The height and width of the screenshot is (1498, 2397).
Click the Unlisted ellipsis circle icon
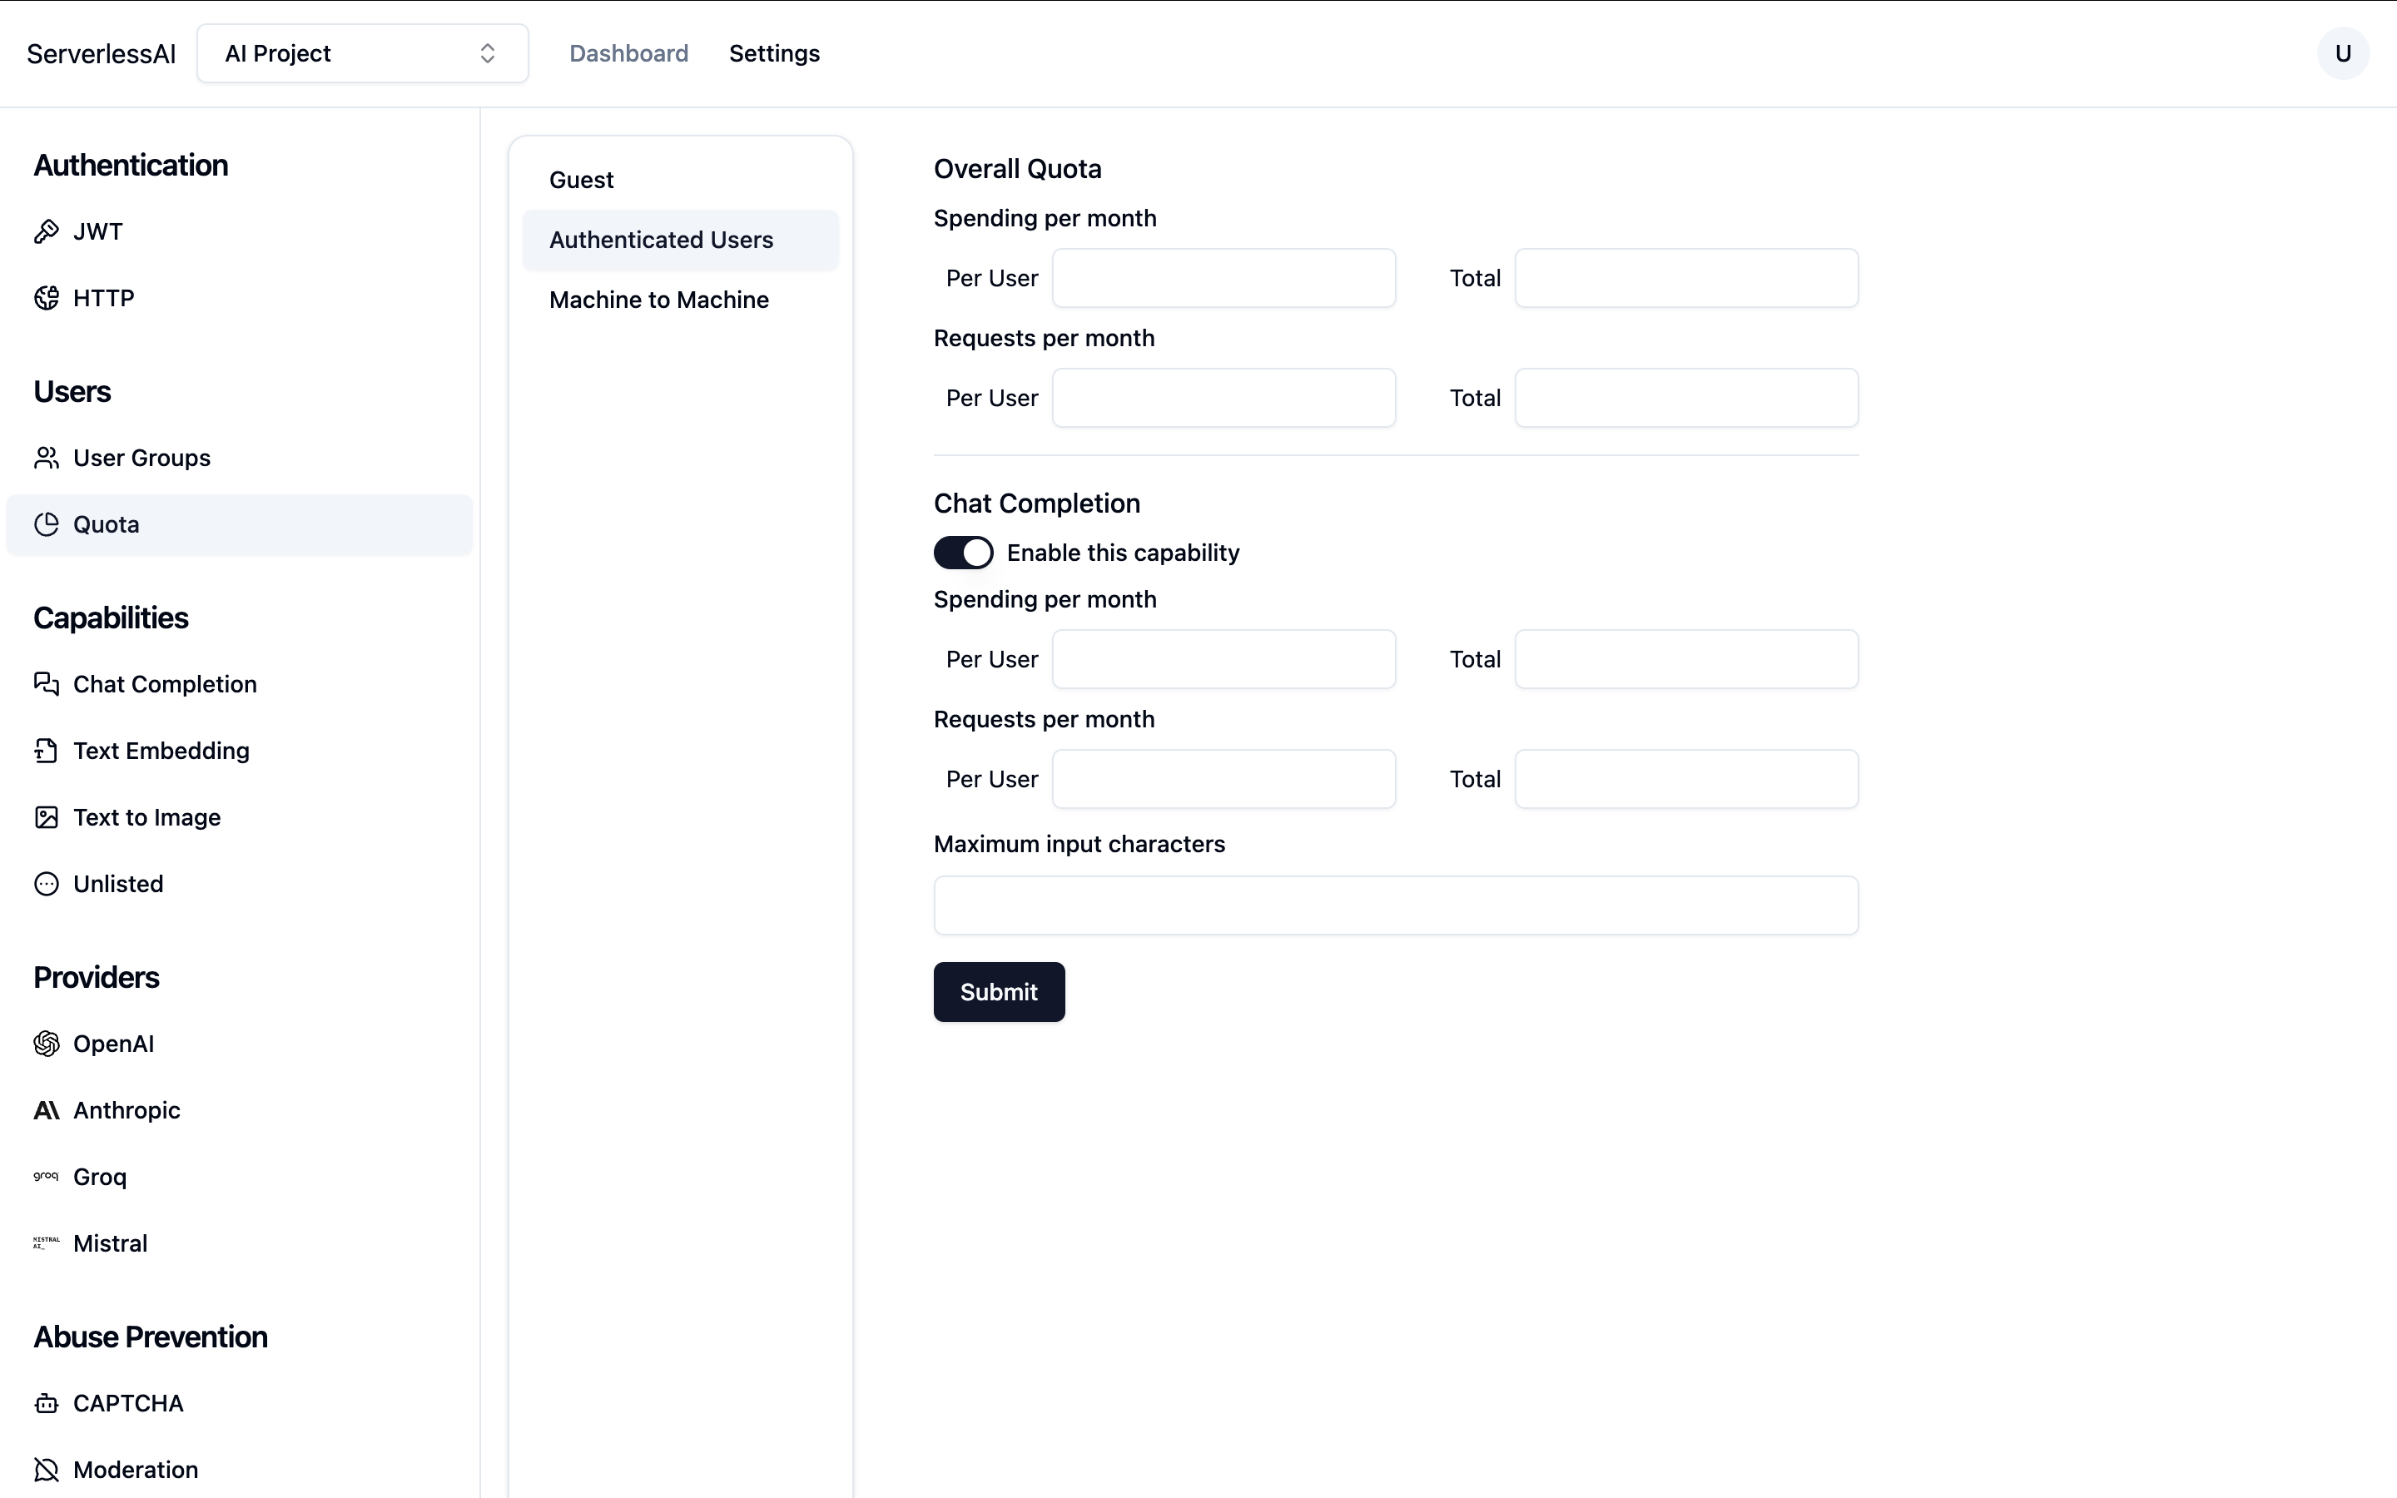[x=47, y=884]
